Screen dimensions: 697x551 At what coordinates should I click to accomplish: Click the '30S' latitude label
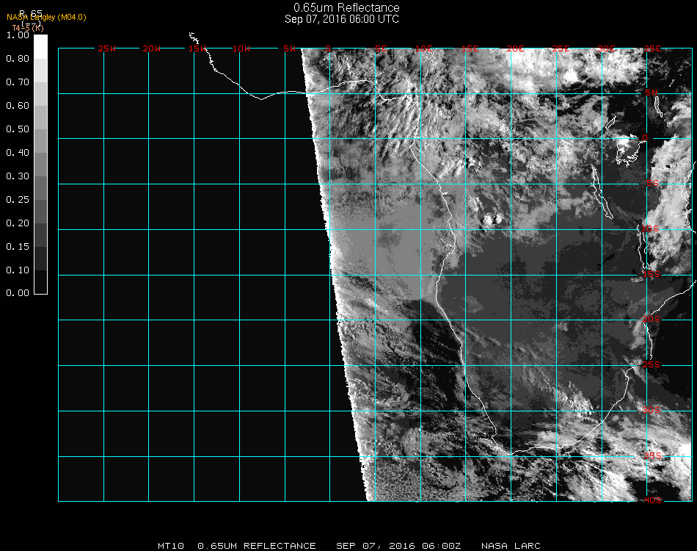click(652, 410)
